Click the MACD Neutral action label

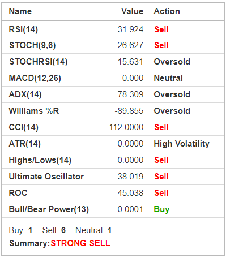coord(168,78)
